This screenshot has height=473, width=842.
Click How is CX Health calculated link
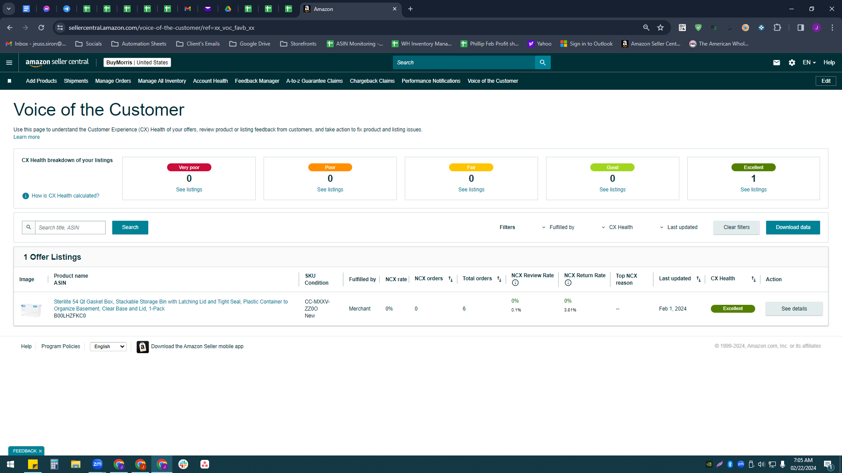65,196
